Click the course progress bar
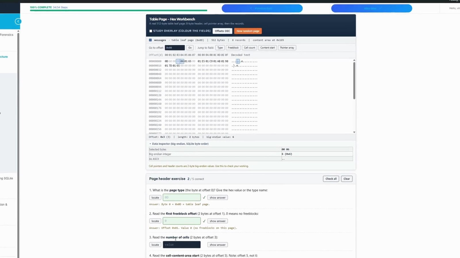Image resolution: width=460 pixels, height=258 pixels. coord(118,10)
